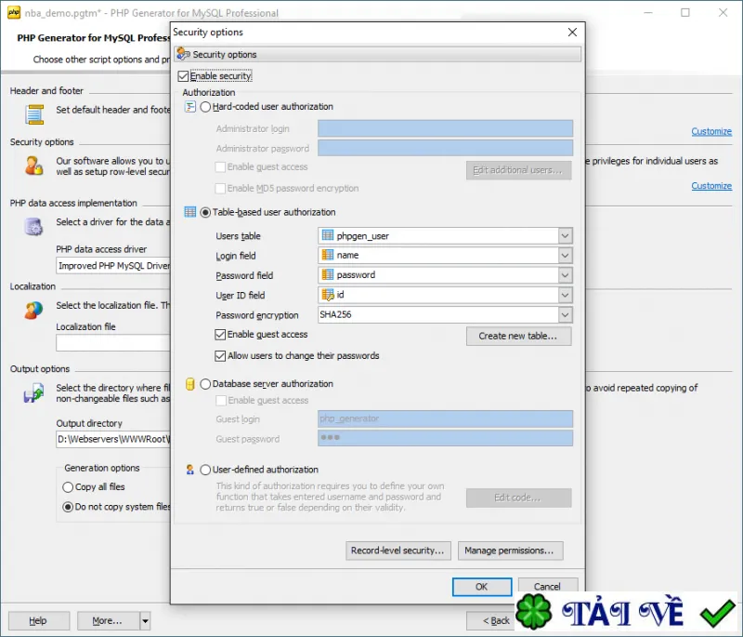Click the Output directory input field
The width and height of the screenshot is (743, 637).
point(112,439)
